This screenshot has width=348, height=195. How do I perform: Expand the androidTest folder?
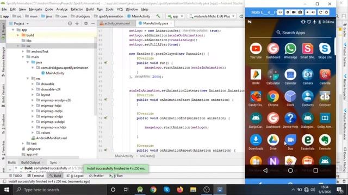coord(23,51)
